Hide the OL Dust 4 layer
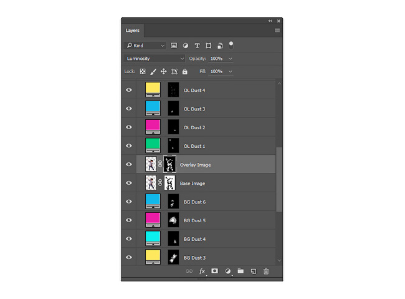 (129, 90)
